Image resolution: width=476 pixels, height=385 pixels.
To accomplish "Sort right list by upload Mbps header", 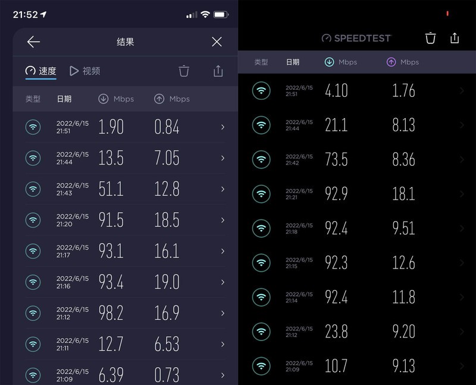I will (403, 62).
